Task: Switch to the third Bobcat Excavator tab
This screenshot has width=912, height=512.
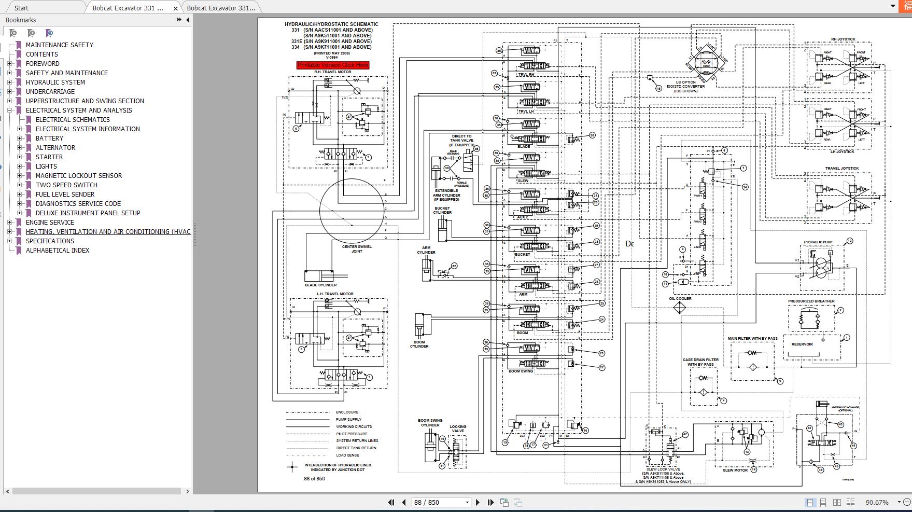Action: pos(221,8)
